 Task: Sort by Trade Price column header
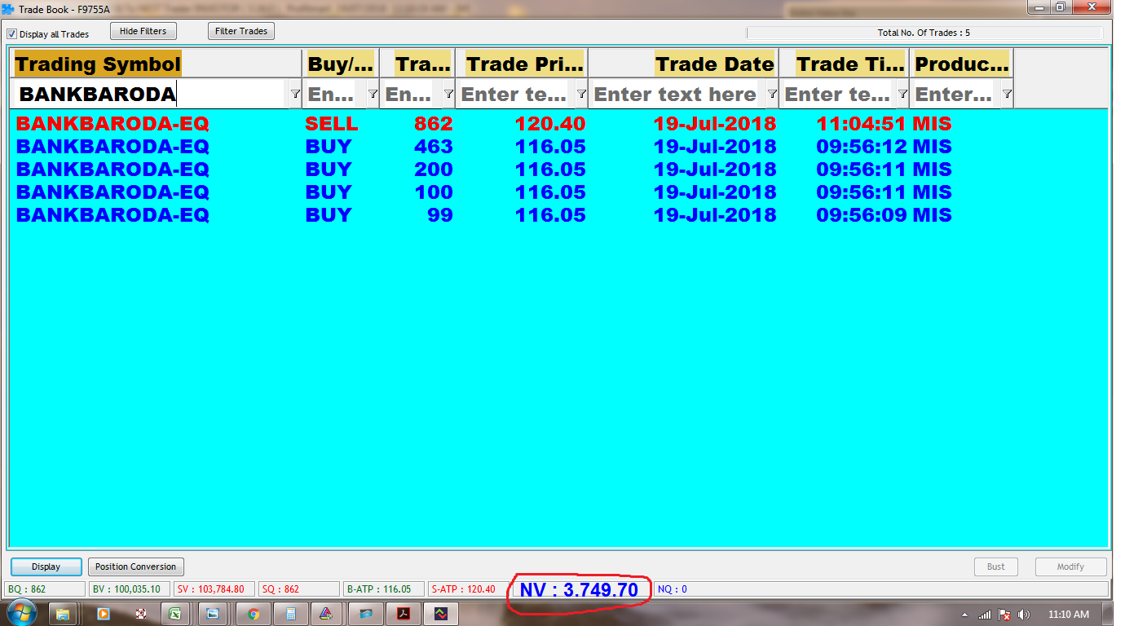pos(522,64)
